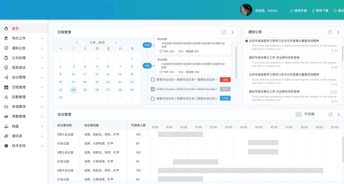Refresh the 通知公告 panel
This screenshot has height=184, width=344.
[330, 32]
